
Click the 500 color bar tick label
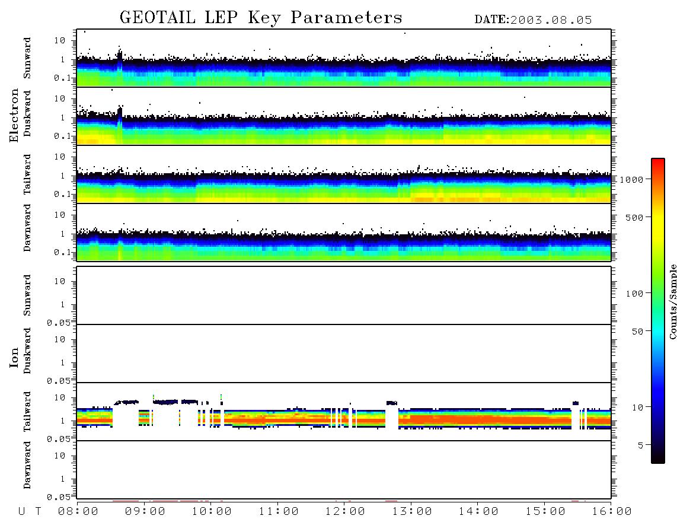click(634, 218)
